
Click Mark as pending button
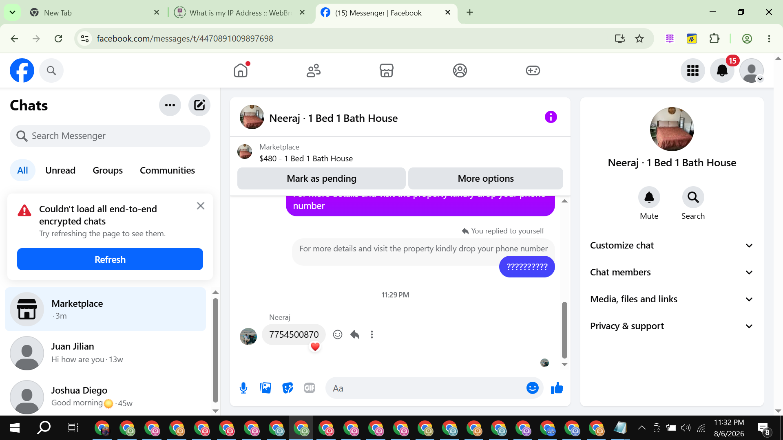pyautogui.click(x=321, y=178)
